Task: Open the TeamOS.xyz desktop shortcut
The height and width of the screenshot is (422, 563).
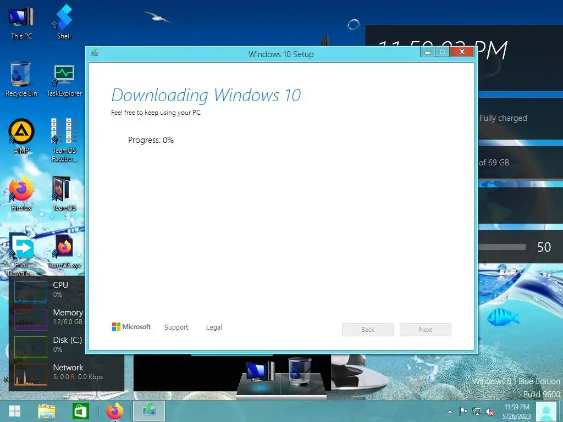Action: [x=64, y=251]
